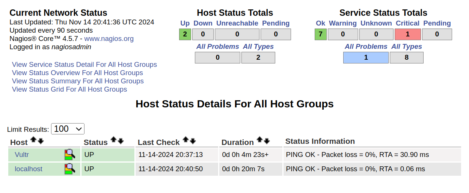Click green Ok count of 7
The height and width of the screenshot is (193, 469).
[321, 34]
